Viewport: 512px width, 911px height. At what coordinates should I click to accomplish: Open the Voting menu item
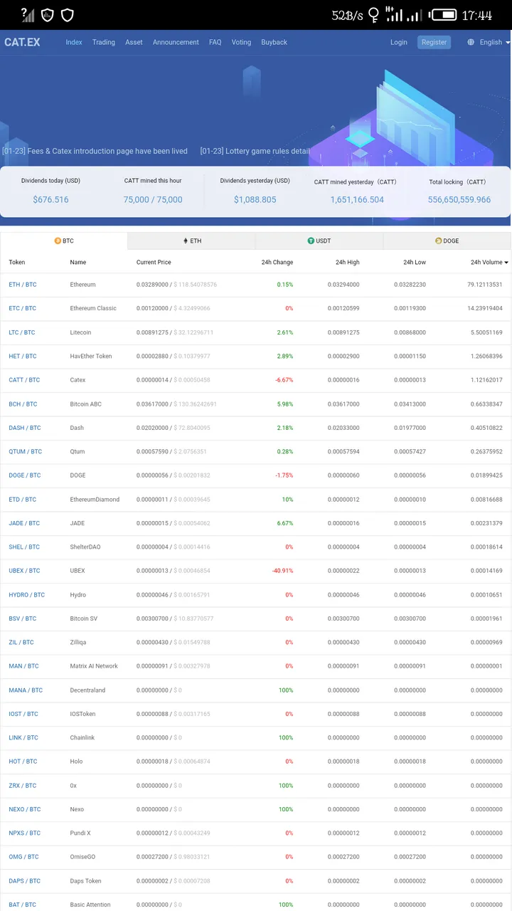point(241,42)
